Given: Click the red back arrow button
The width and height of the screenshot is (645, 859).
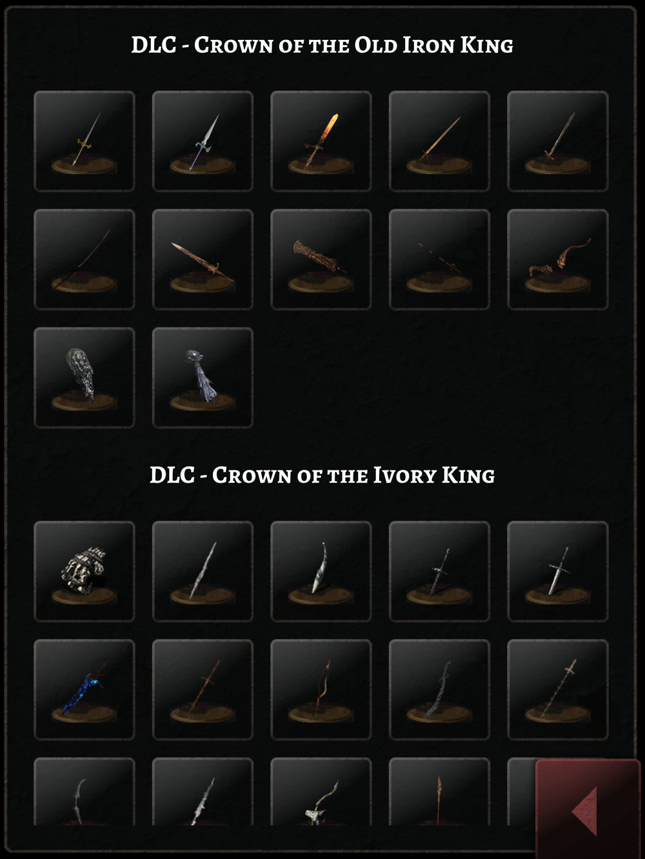Looking at the screenshot, I should click(x=588, y=809).
